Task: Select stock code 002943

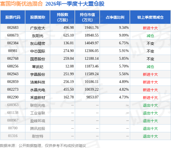Action: 13,74
